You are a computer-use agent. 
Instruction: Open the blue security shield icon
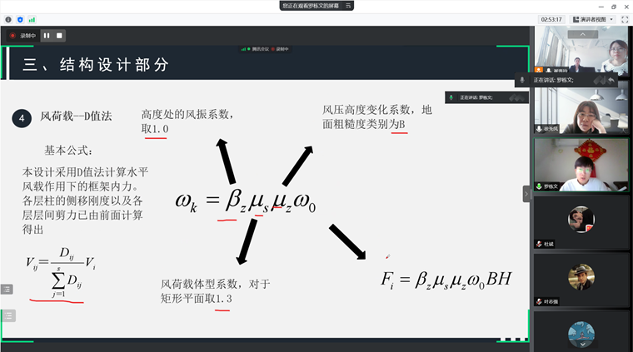pos(20,18)
